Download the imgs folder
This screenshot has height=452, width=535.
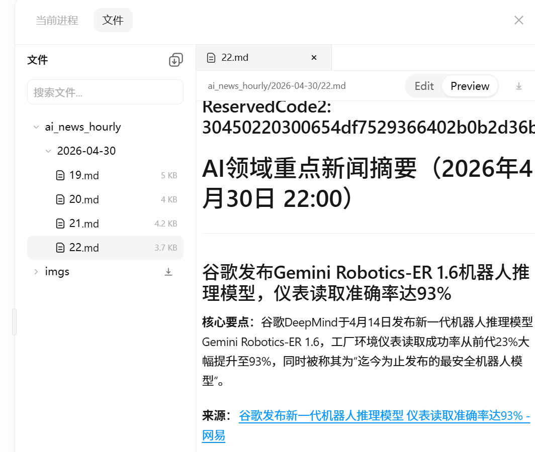pos(168,272)
